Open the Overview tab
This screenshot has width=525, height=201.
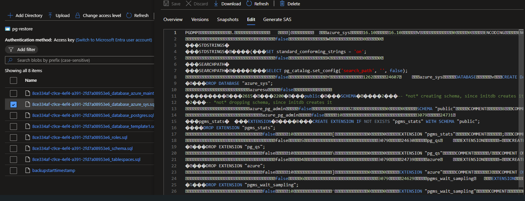pyautogui.click(x=173, y=19)
